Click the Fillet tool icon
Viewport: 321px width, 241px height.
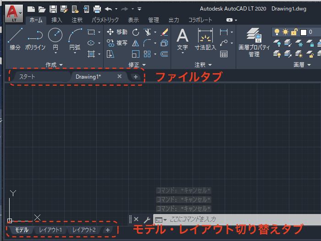(147, 43)
